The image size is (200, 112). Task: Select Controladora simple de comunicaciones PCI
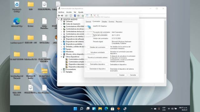coord(84,62)
